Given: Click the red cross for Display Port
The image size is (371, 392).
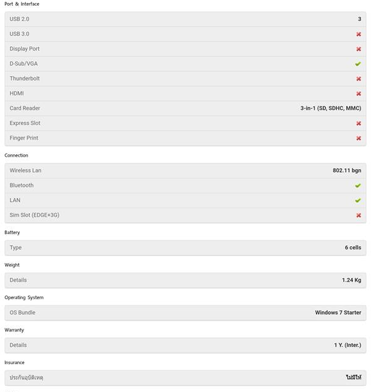Looking at the screenshot, I should pos(359,49).
